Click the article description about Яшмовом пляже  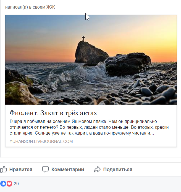click(89, 127)
